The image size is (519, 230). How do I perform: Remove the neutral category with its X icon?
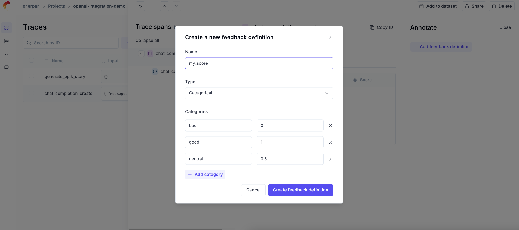click(x=330, y=159)
